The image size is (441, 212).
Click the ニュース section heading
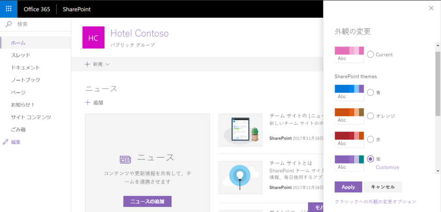tap(101, 89)
